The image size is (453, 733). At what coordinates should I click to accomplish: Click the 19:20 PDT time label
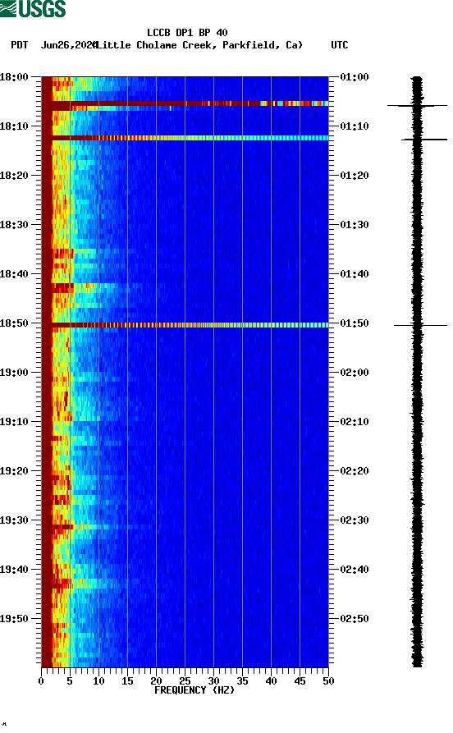click(x=14, y=471)
